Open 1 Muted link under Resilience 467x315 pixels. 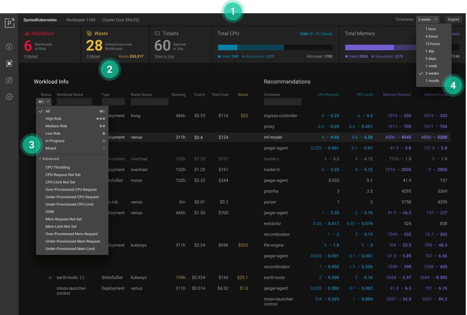pos(31,56)
